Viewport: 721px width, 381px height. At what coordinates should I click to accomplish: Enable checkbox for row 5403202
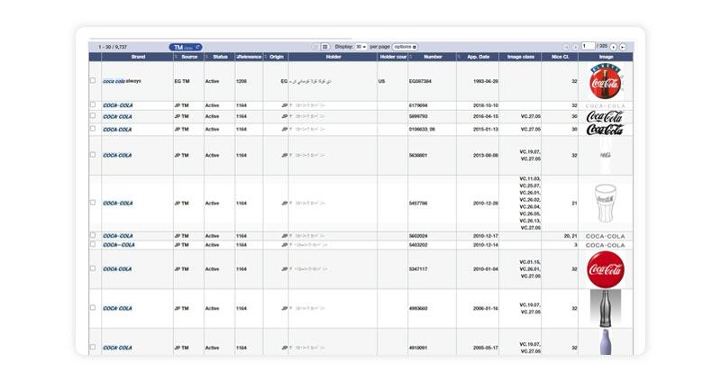tap(93, 244)
